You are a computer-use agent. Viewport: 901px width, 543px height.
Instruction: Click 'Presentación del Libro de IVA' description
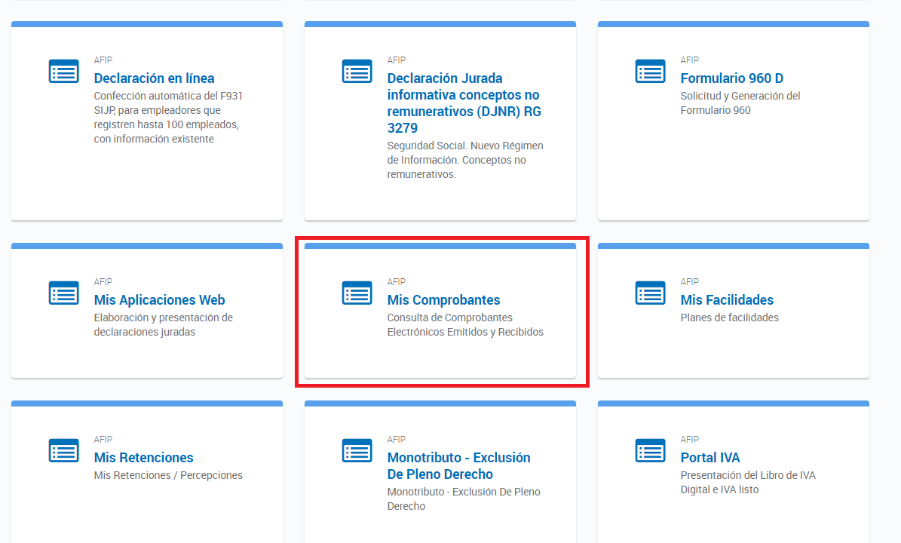tap(748, 482)
